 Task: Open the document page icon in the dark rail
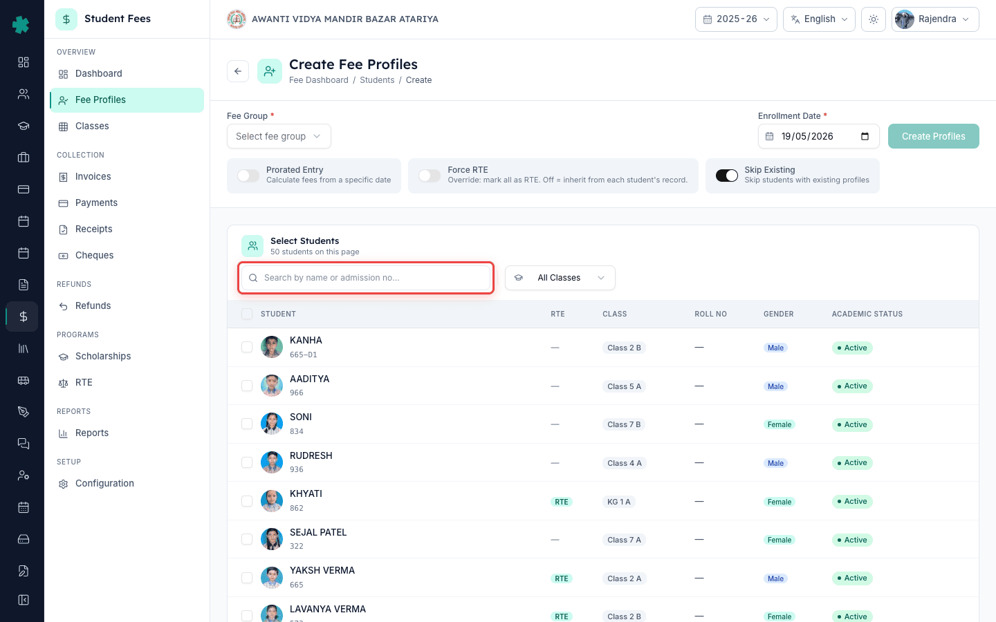(x=23, y=285)
